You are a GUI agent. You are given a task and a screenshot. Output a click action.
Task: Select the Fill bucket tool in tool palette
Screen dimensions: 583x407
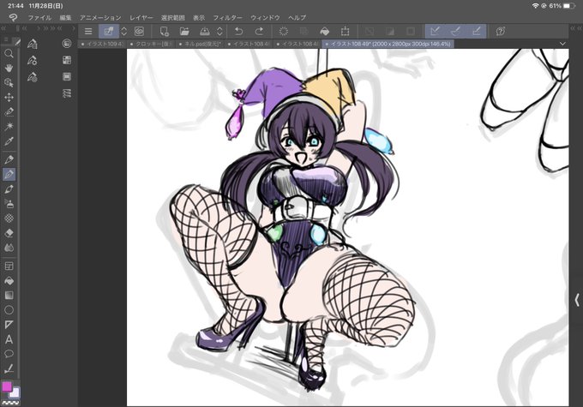[x=9, y=281]
